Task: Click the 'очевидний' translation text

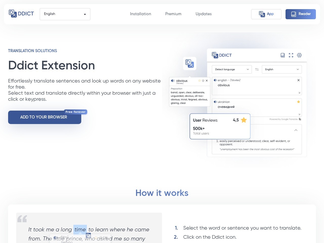Action: coord(226,107)
